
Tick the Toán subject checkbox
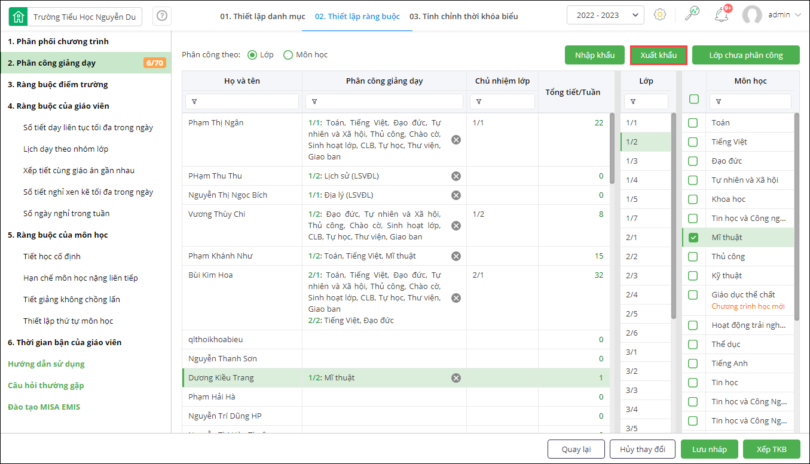[x=693, y=123]
